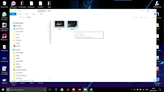Viewport: 164px width, 92px height.
Task: Open the Amberlight desktop shortcut
Action: point(22,4)
